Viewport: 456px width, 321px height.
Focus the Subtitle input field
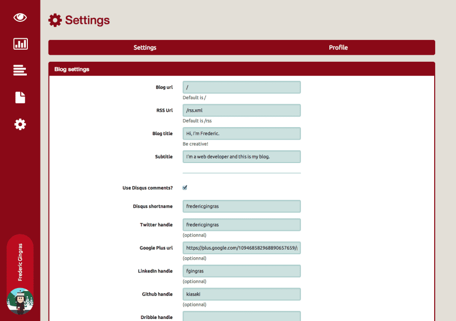(x=242, y=156)
